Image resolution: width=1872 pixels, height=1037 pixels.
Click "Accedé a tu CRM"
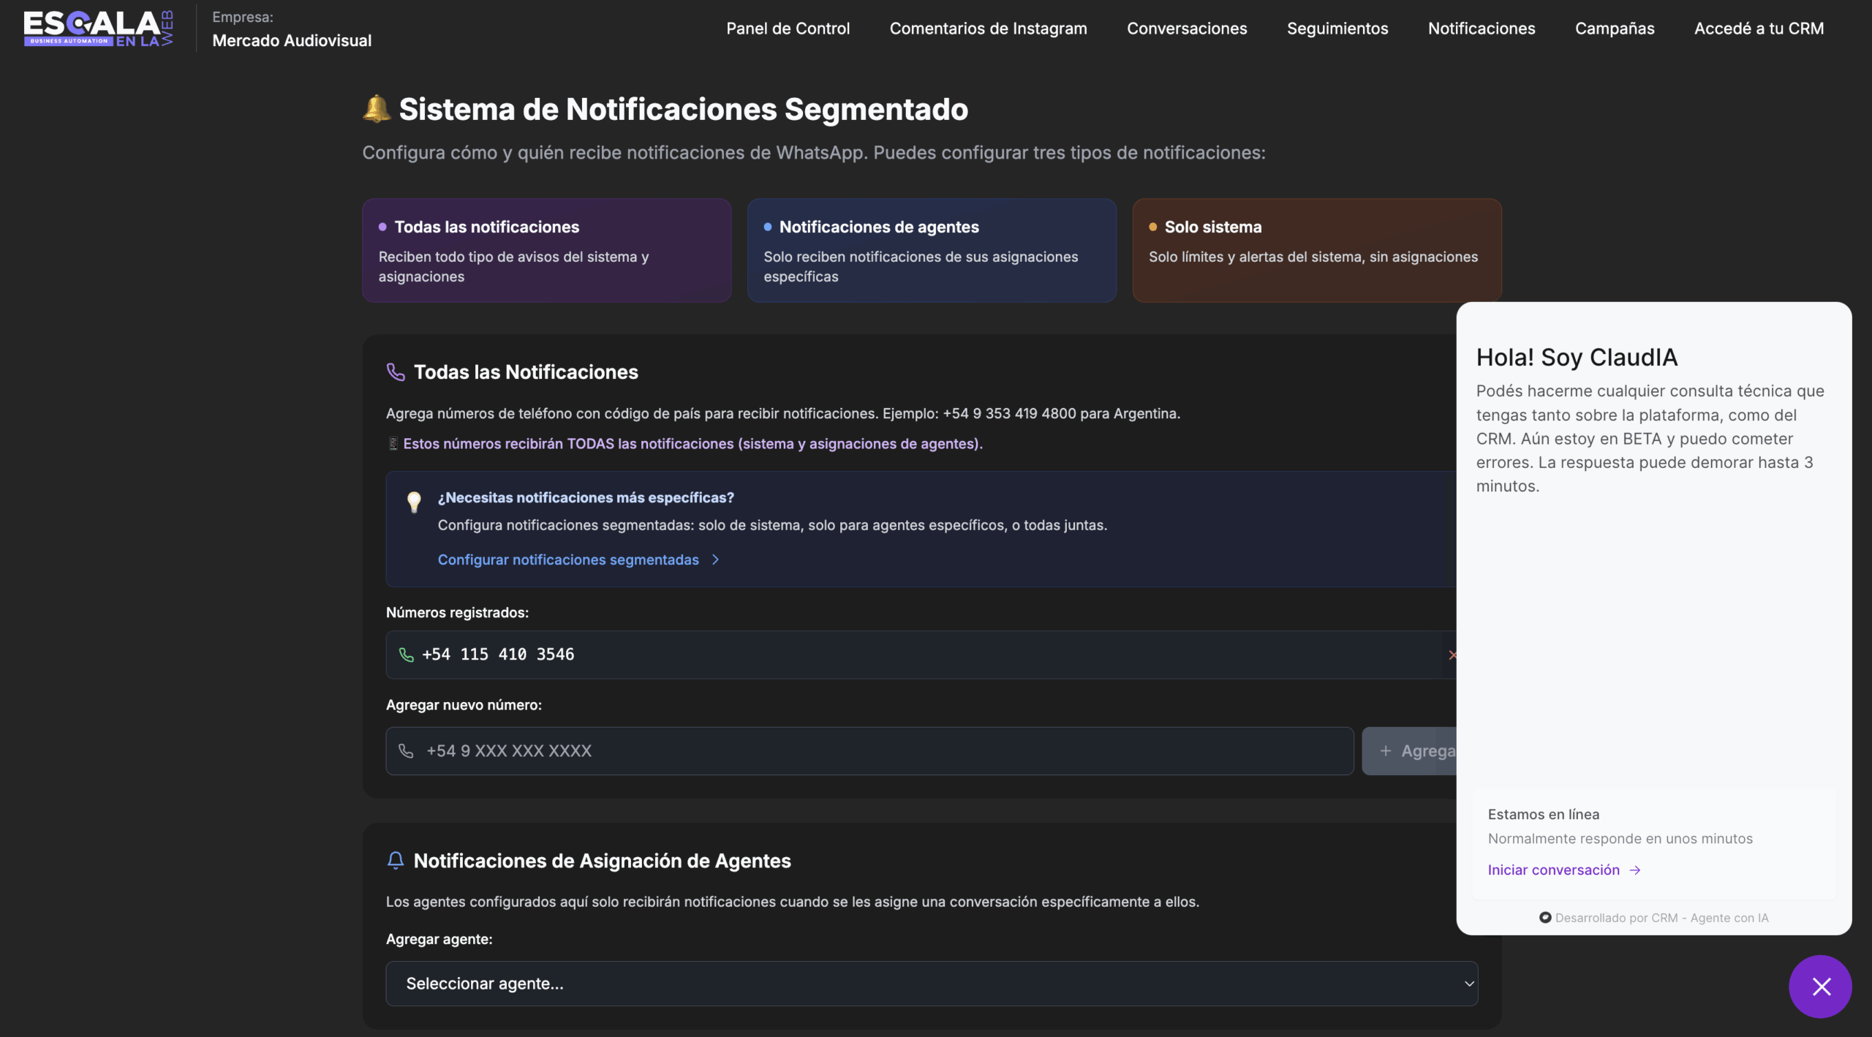[1759, 29]
